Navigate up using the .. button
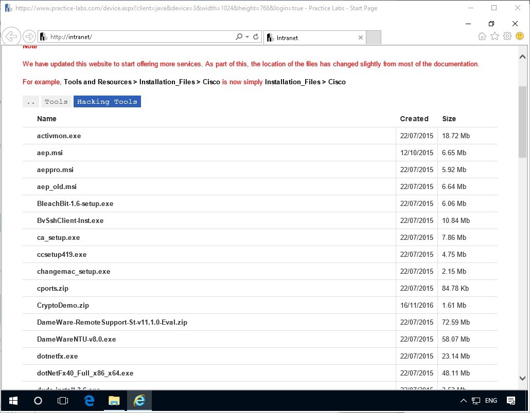530x413 pixels. click(x=30, y=101)
